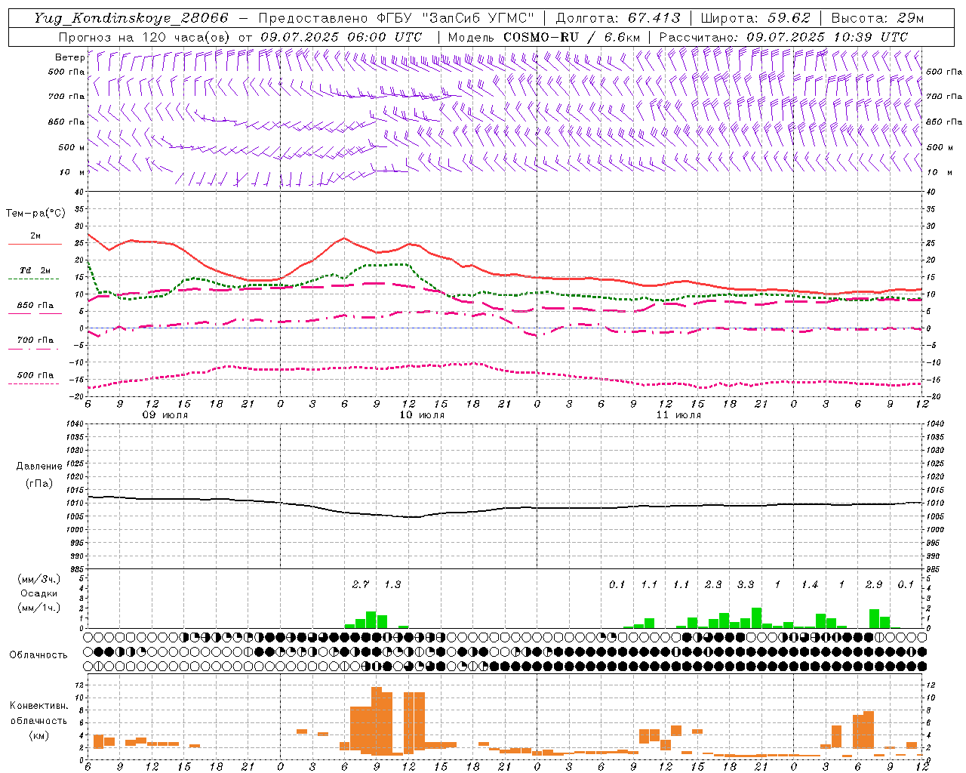Screen dimensions: 966x773
Task: Click the 2.7 three-hour precipitation value
Action: coord(361,584)
